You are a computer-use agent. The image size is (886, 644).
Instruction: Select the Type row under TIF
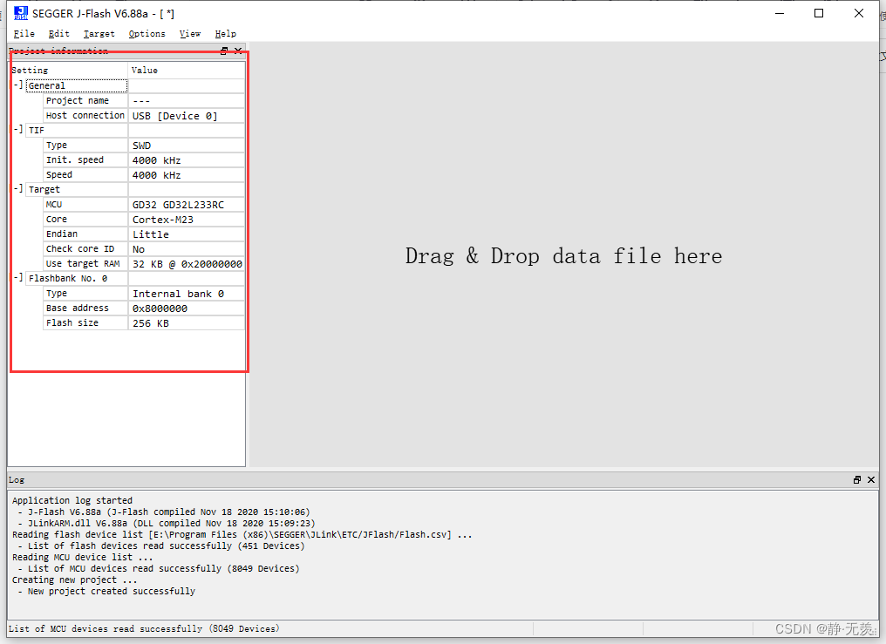pos(85,145)
